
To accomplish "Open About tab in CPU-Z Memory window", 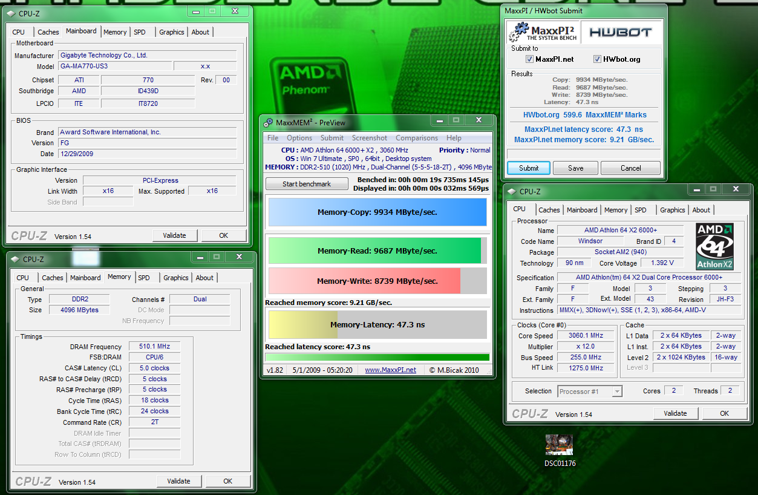I will [x=204, y=278].
